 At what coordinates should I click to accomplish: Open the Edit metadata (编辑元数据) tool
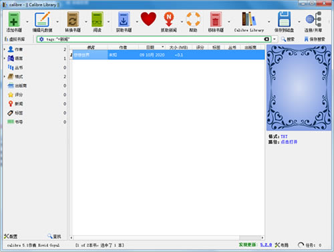point(42,22)
